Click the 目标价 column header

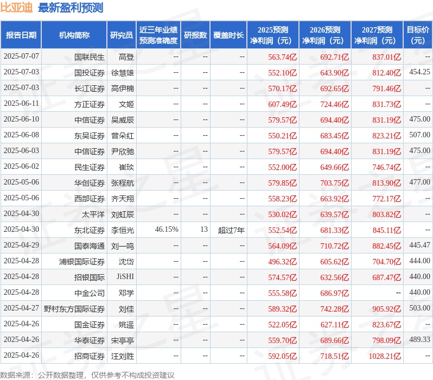[x=418, y=35]
